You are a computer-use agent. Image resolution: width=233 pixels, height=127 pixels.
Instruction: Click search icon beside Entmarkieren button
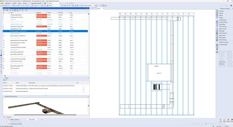(x=41, y=119)
